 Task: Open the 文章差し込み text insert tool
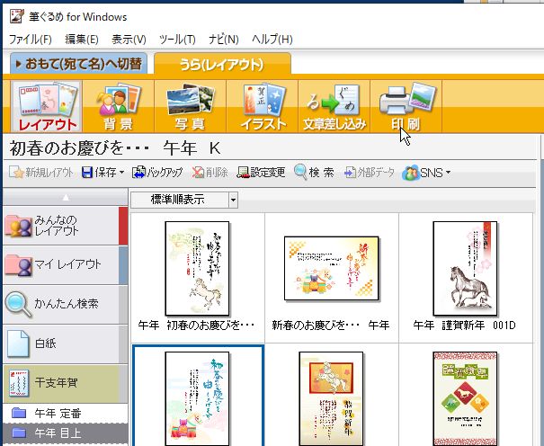click(x=334, y=106)
